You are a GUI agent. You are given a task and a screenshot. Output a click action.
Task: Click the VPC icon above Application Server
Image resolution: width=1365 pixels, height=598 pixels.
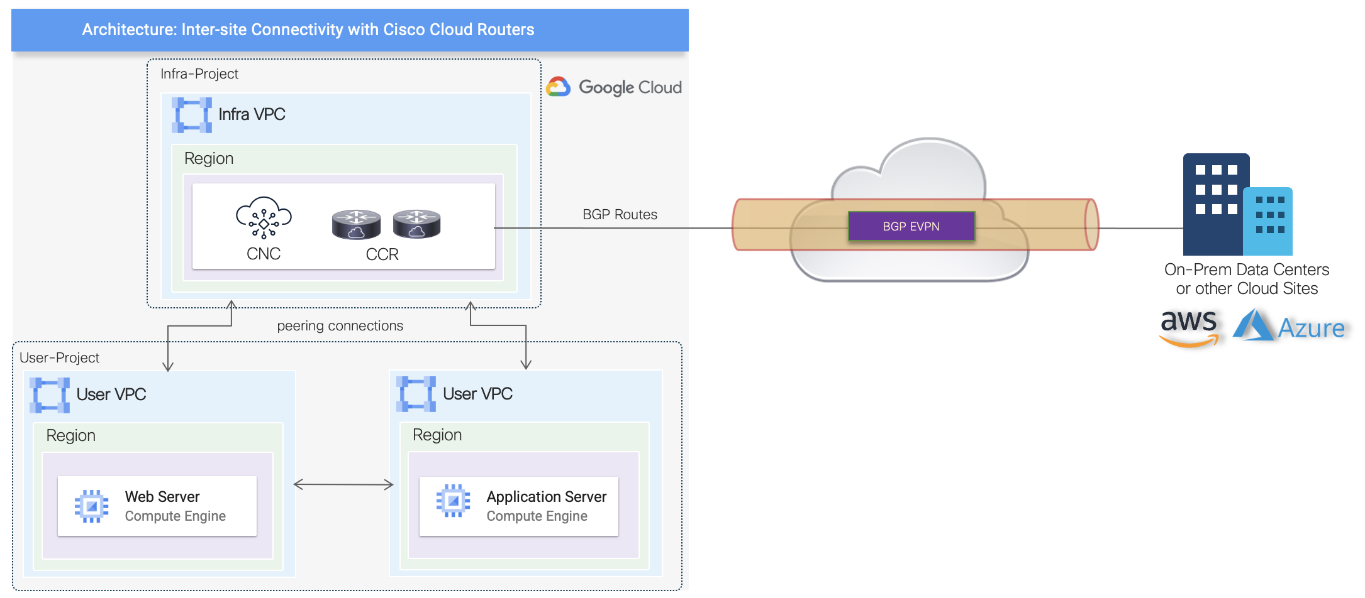[416, 394]
